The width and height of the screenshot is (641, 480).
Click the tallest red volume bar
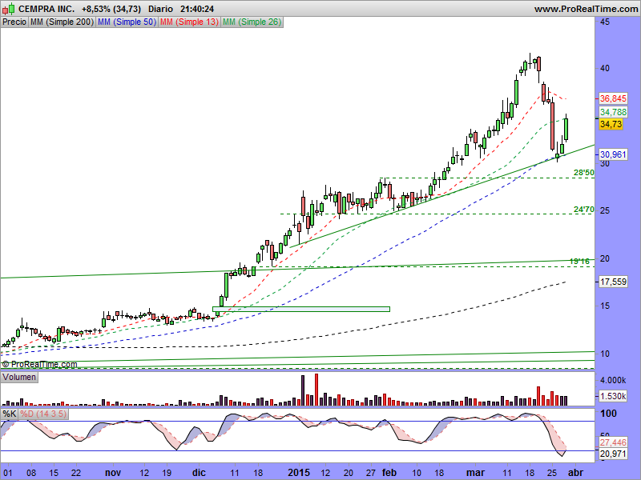pyautogui.click(x=316, y=390)
